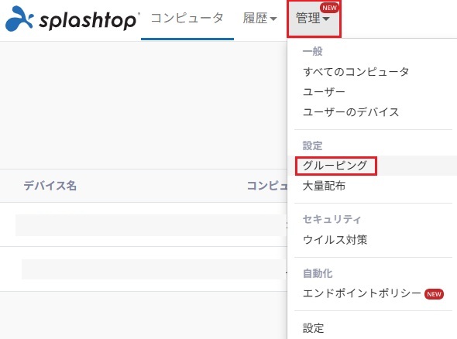Viewport: 457px width, 339px height.
Task: Select すべてのコンピュータ menu item
Action: tap(356, 72)
